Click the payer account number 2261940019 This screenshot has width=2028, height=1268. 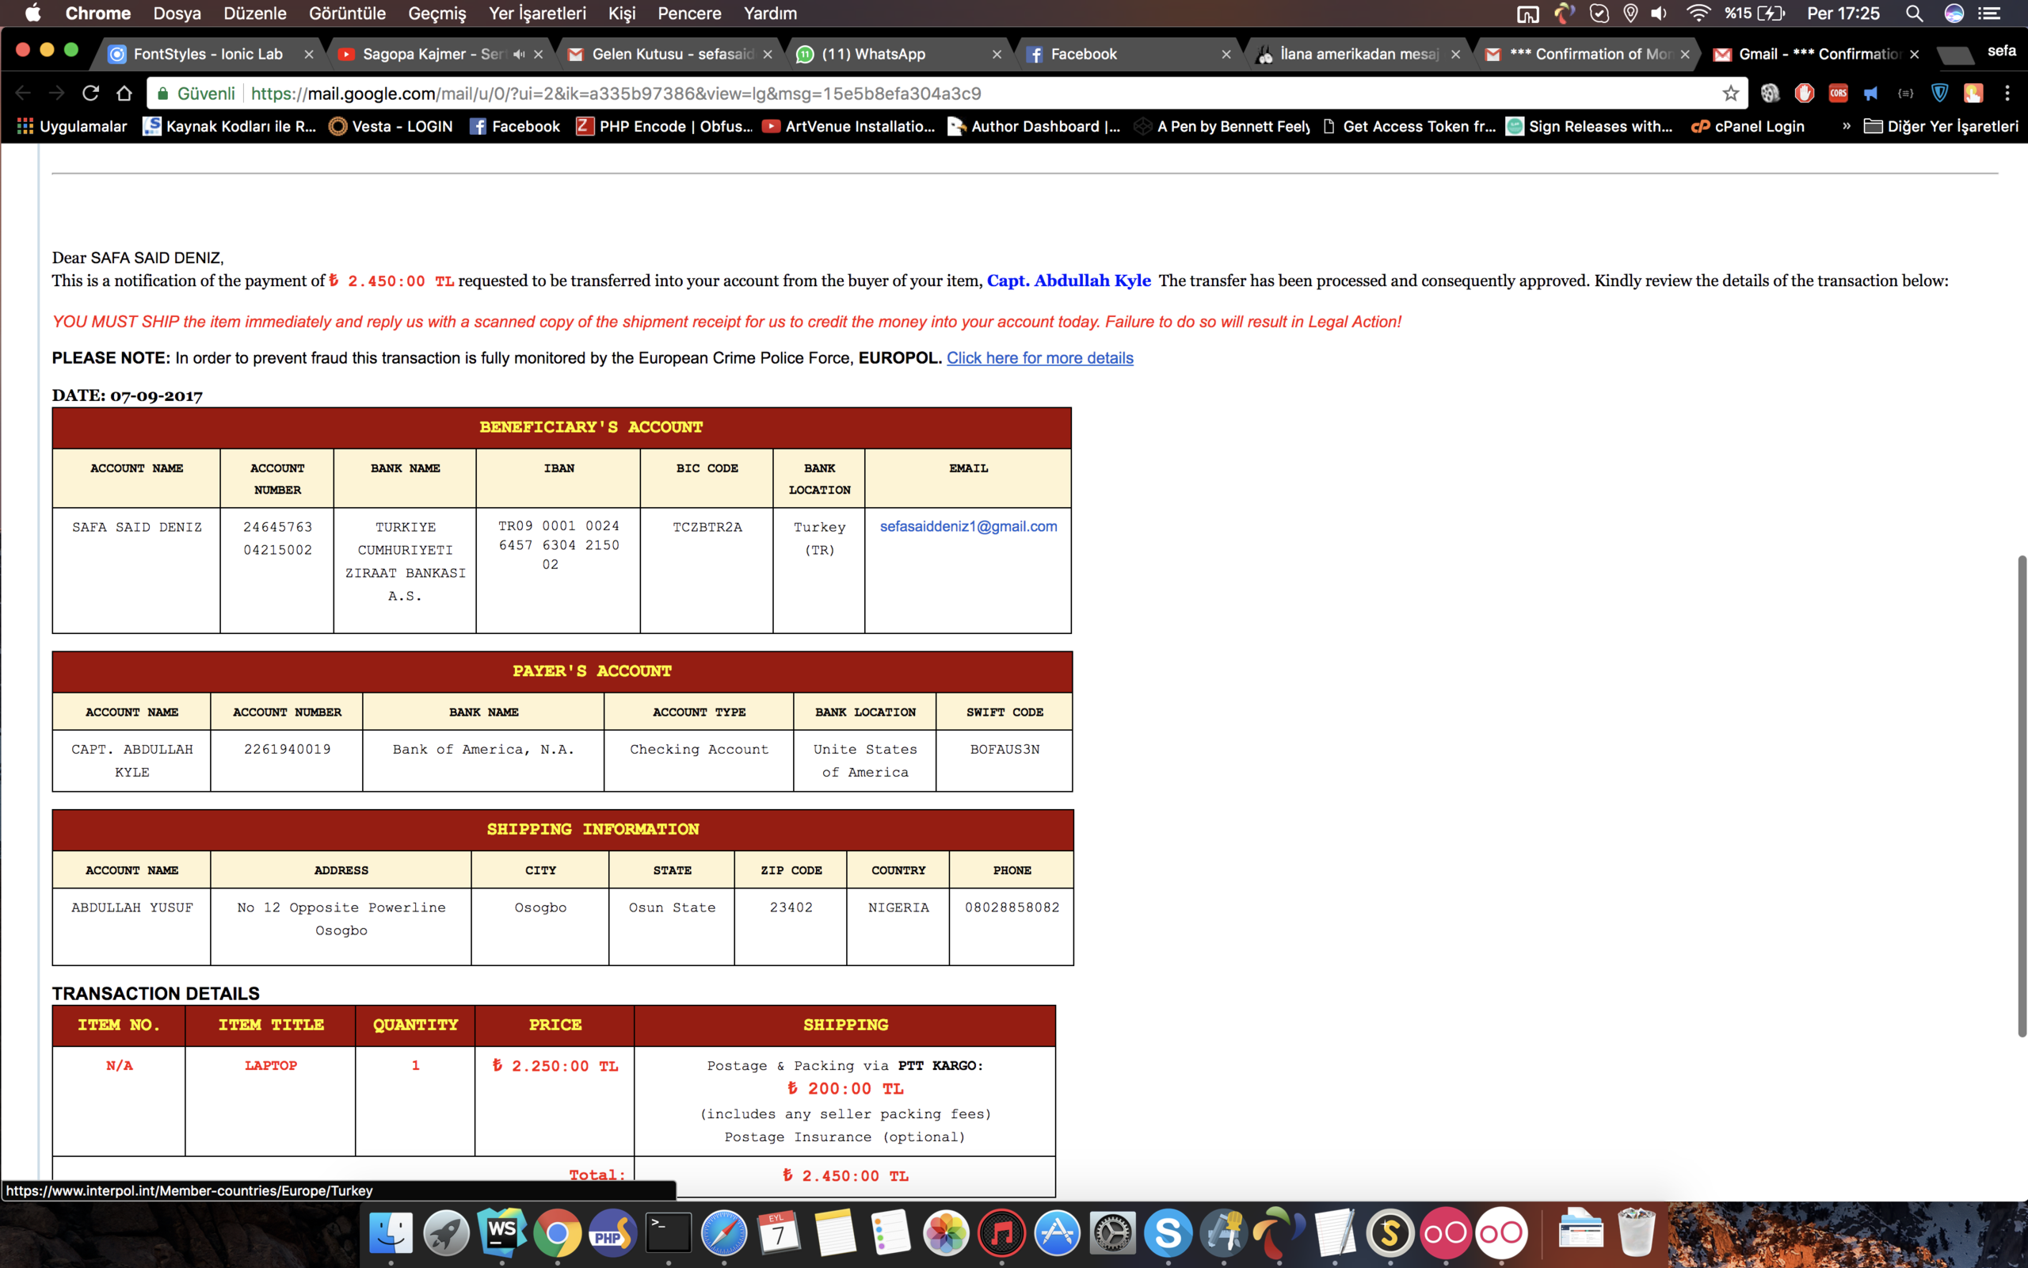[288, 750]
